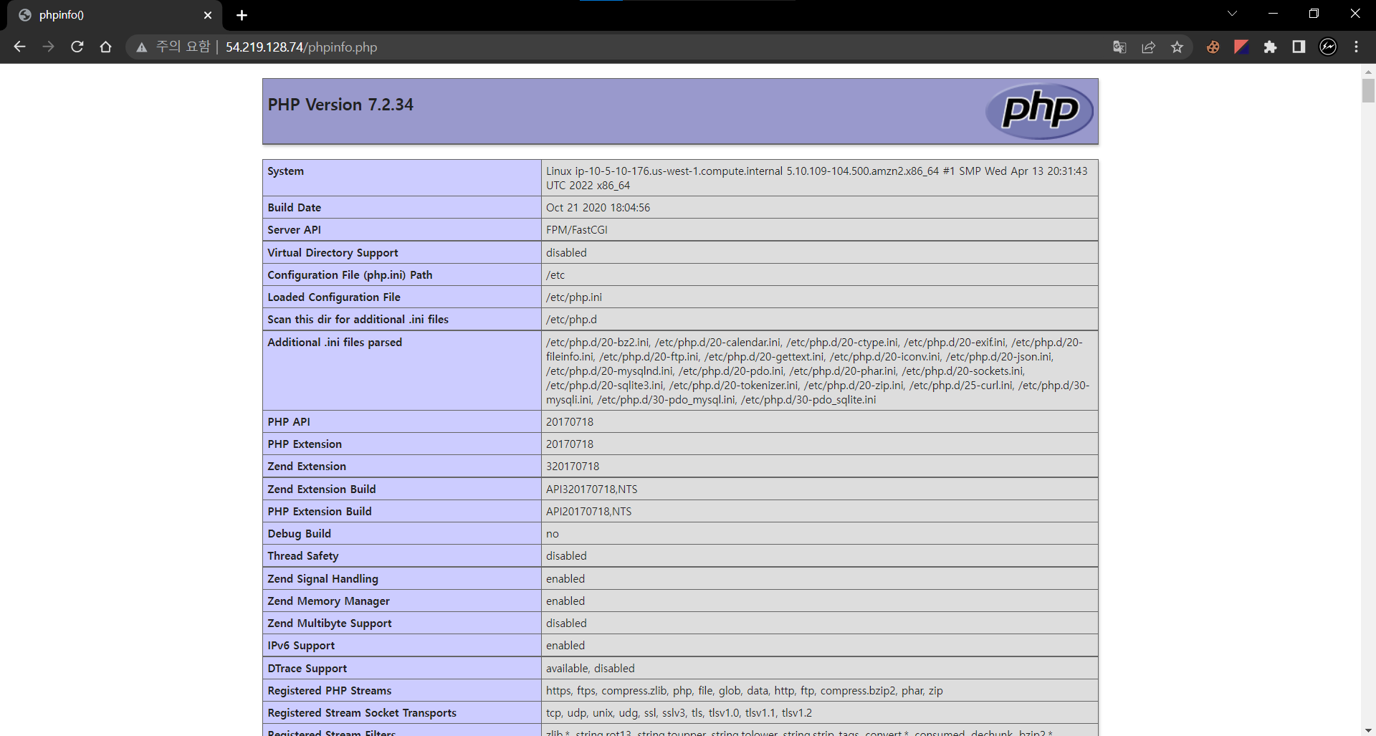Screen dimensions: 1376x736
Task: Click the scrollbar up arrow
Action: (x=1368, y=72)
